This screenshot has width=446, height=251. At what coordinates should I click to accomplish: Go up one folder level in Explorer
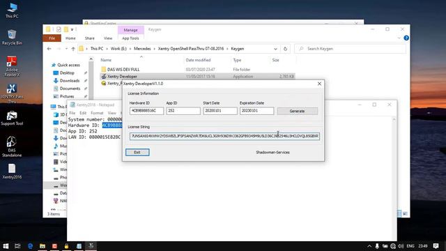tap(73, 49)
